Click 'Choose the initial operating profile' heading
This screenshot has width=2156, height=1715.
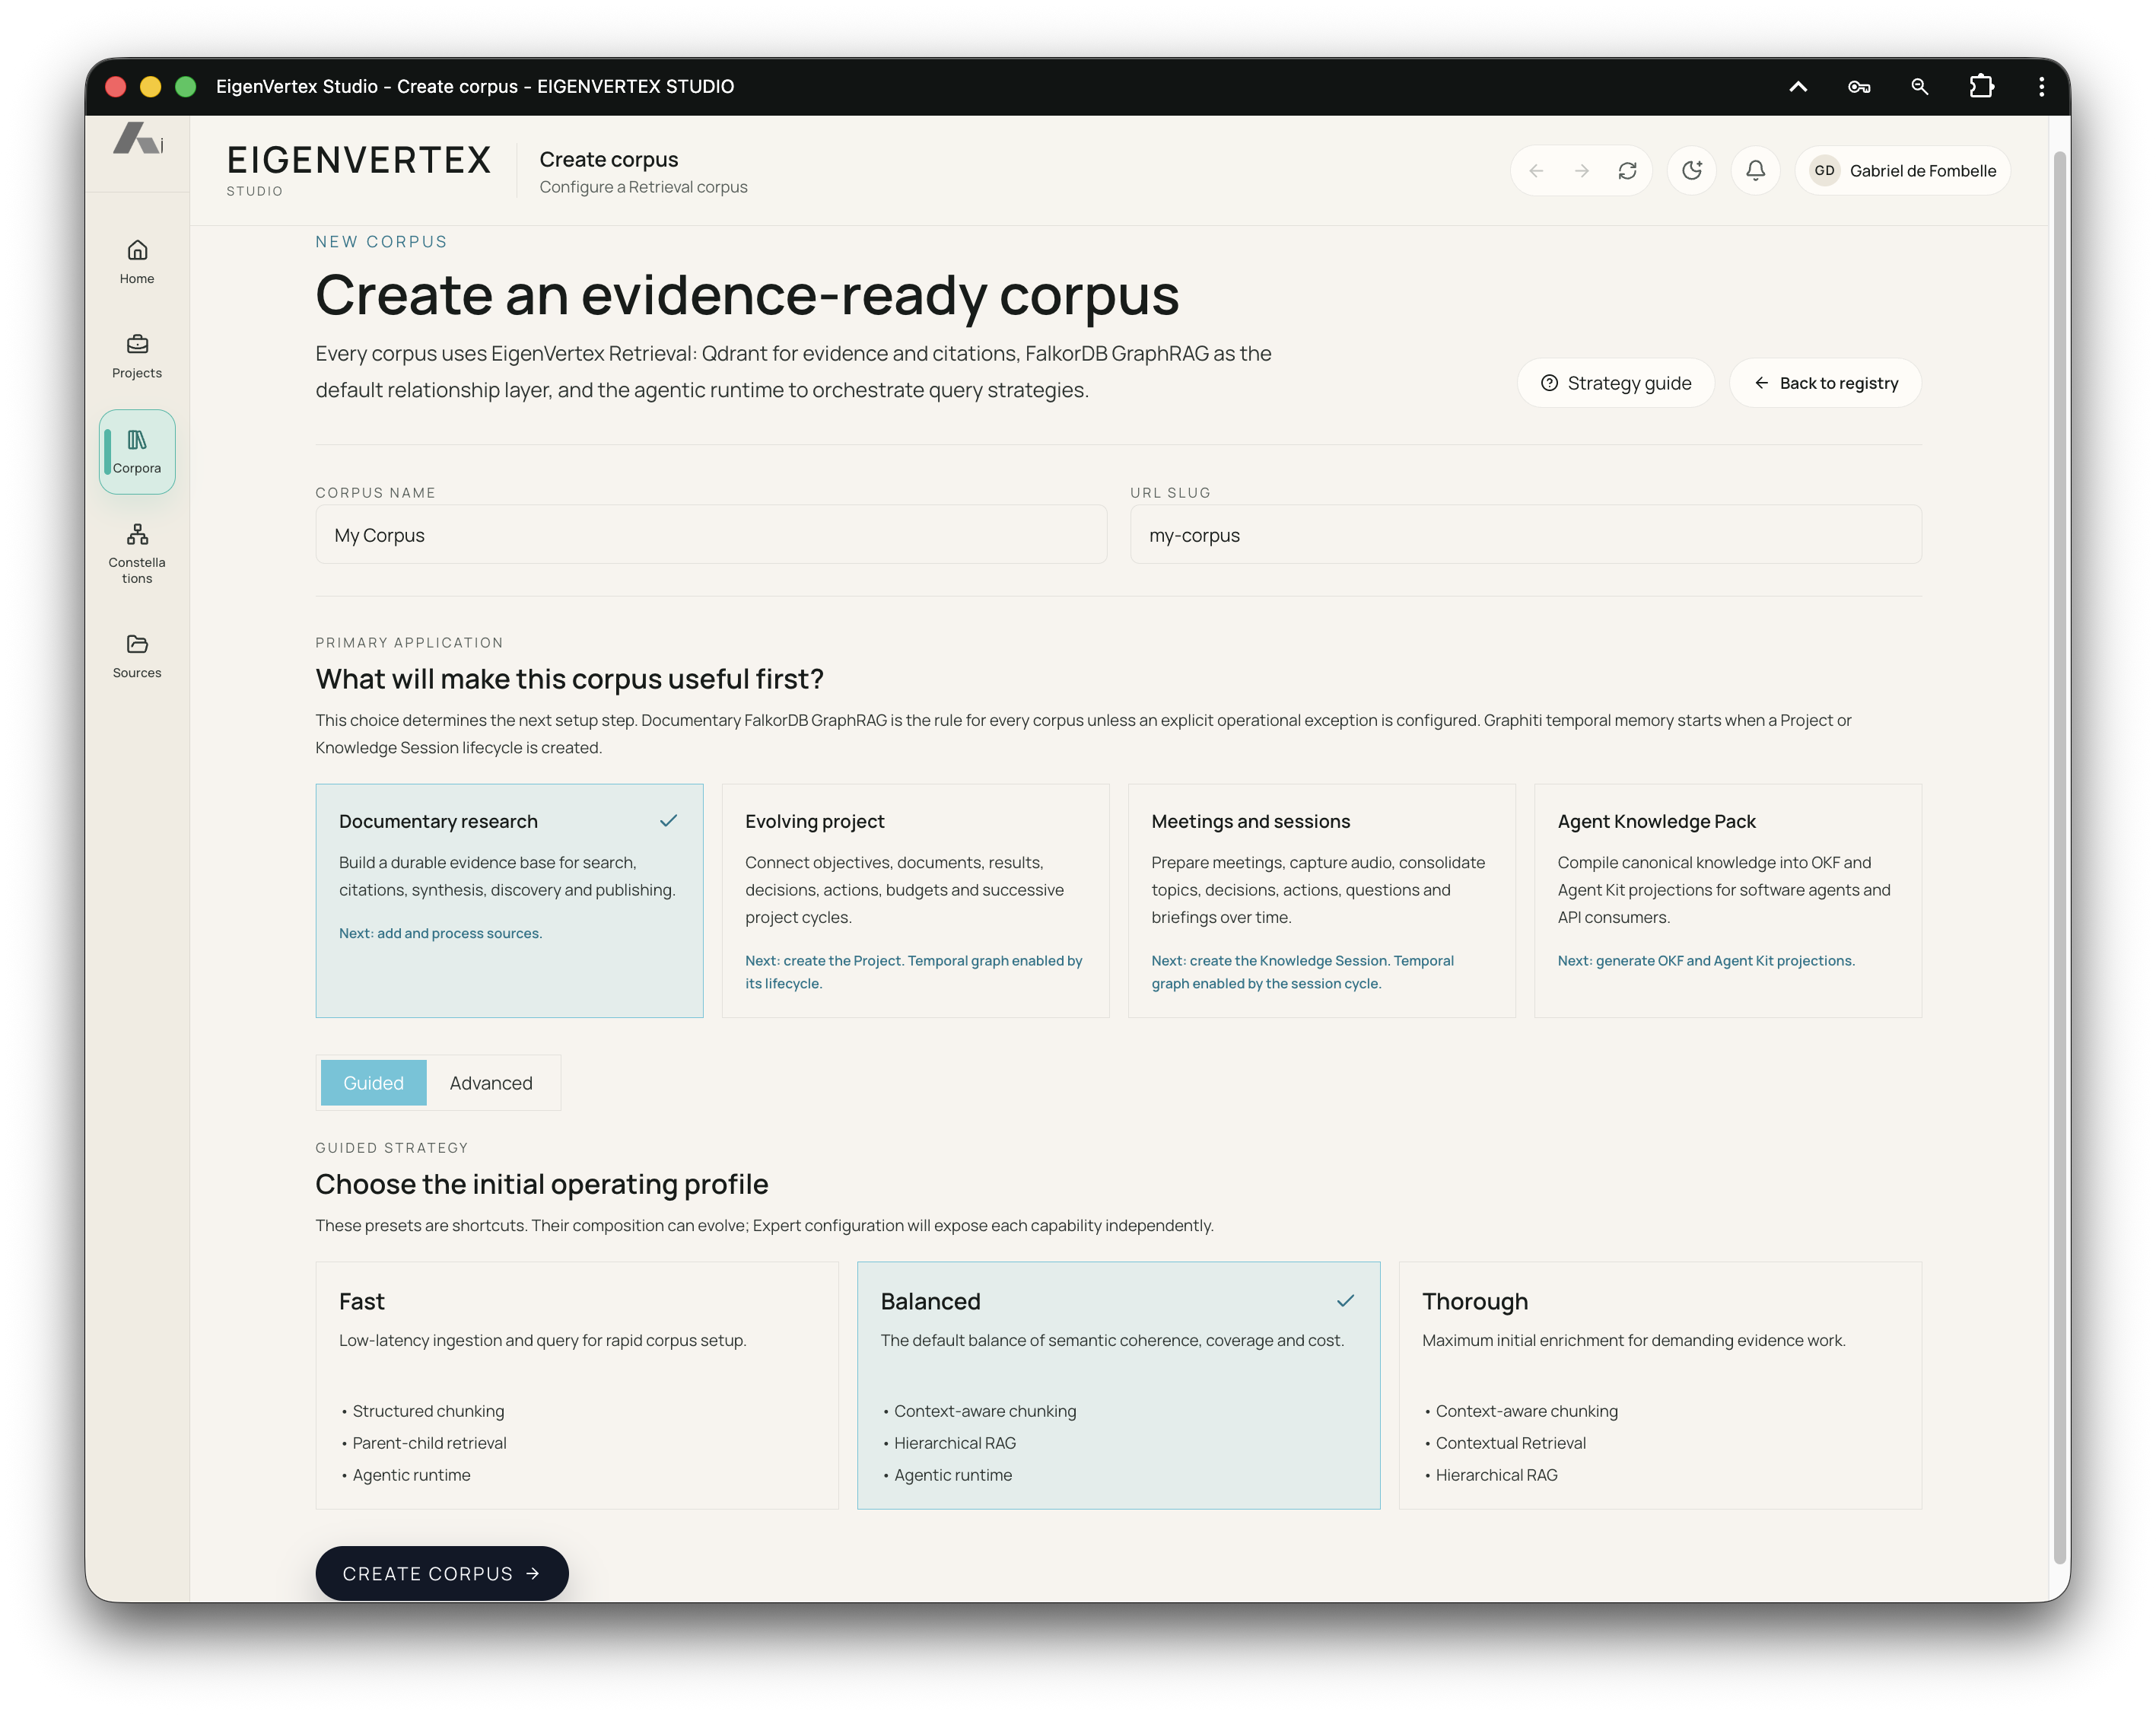541,1184
